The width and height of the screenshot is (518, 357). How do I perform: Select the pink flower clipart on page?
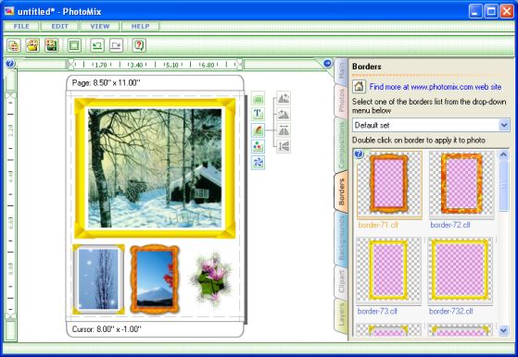pyautogui.click(x=210, y=279)
